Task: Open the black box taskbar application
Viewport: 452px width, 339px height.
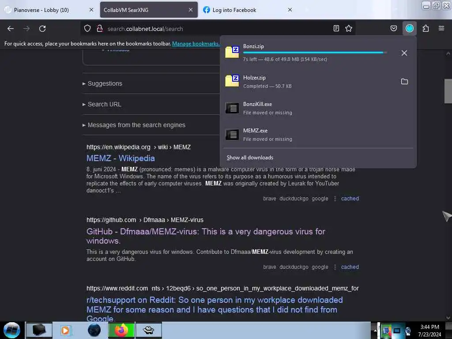Action: 39,330
